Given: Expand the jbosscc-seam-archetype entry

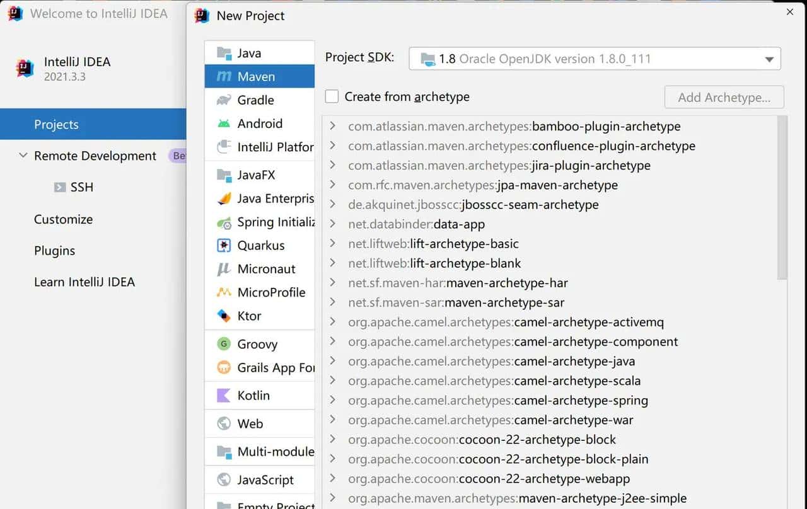Looking at the screenshot, I should [x=333, y=205].
